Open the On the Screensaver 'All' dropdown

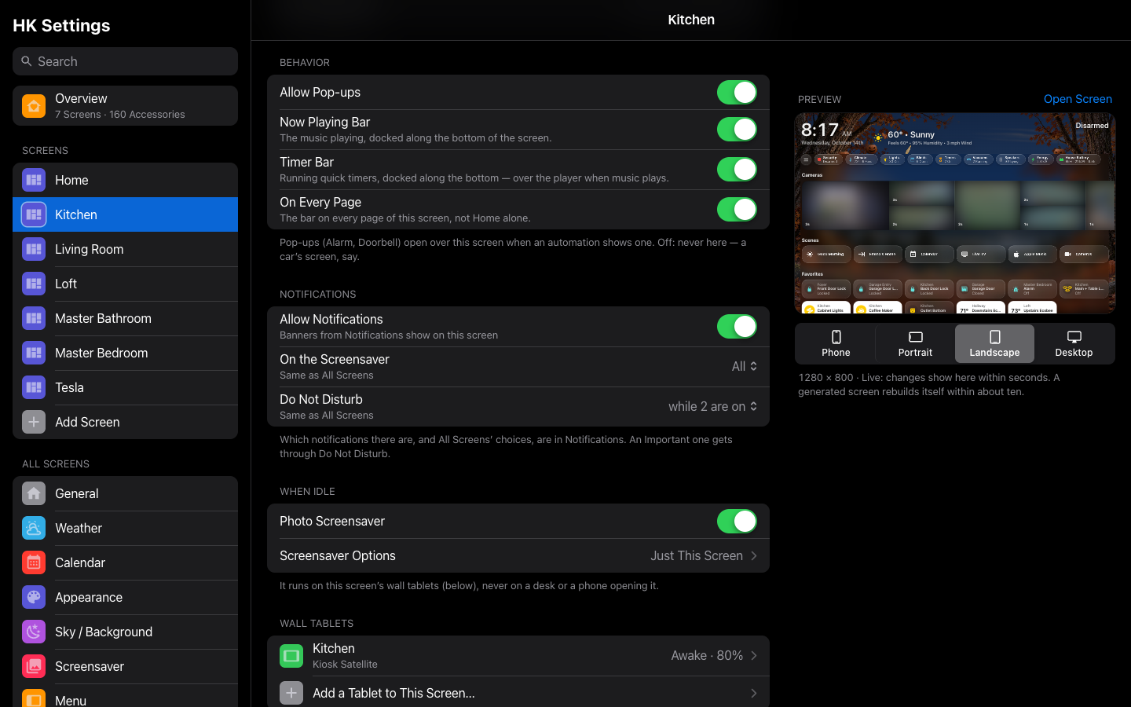[x=745, y=366]
